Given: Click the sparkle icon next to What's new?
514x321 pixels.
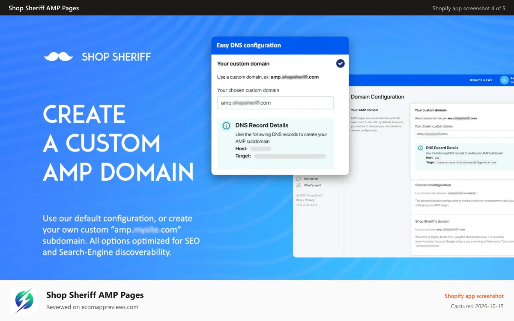Looking at the screenshot, I should (299, 185).
